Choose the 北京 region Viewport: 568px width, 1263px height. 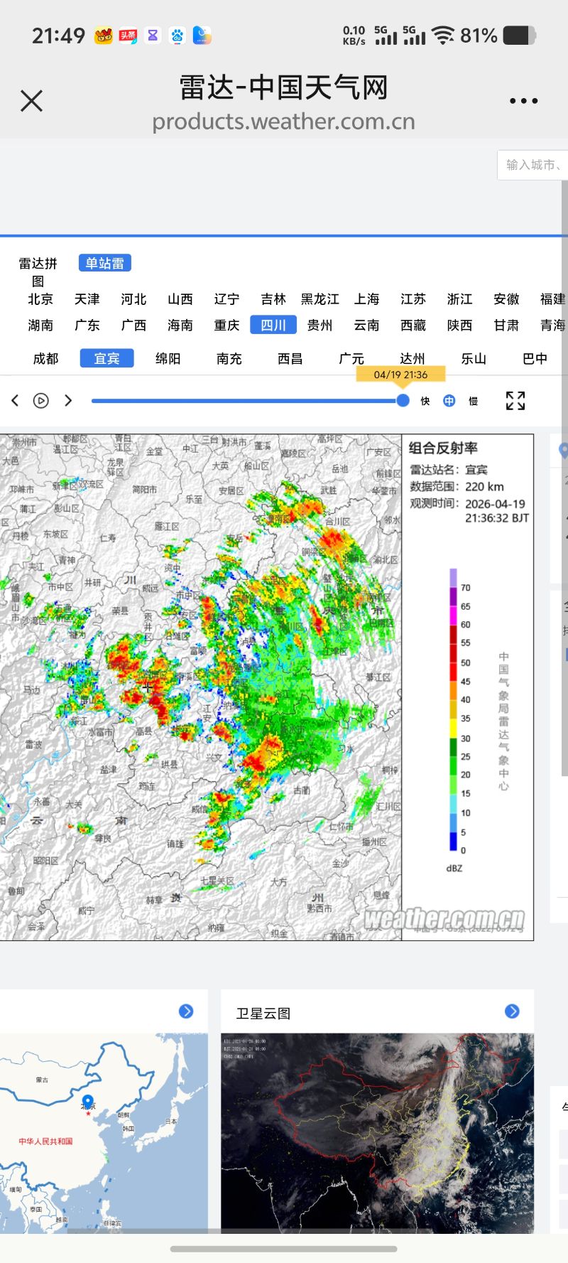(40, 299)
